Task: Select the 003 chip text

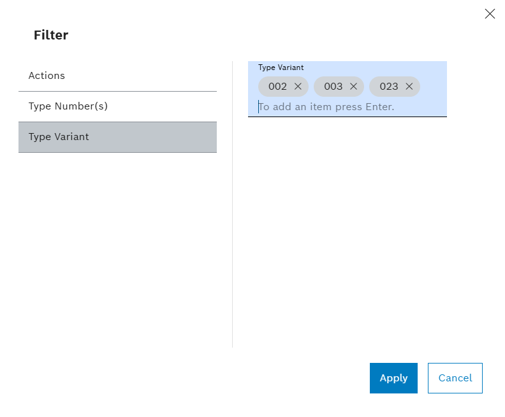Action: click(x=333, y=87)
